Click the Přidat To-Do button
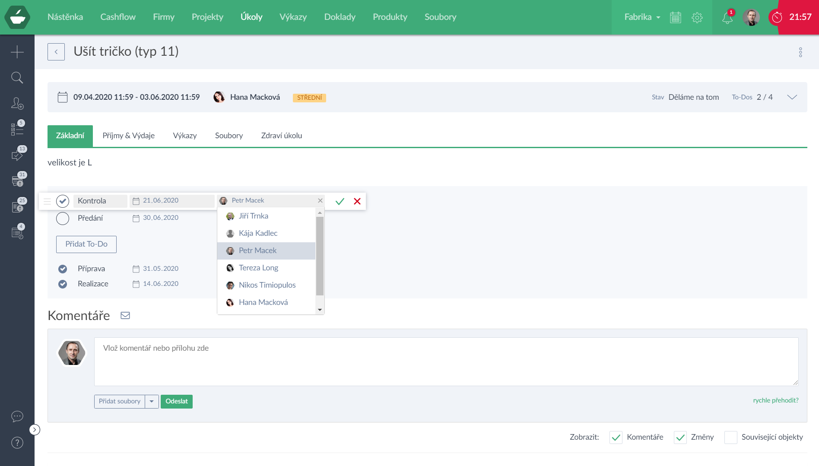The width and height of the screenshot is (819, 466). click(86, 244)
